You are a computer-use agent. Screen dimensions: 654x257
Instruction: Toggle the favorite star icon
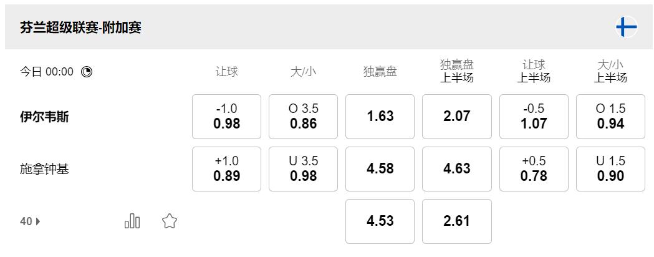point(170,221)
